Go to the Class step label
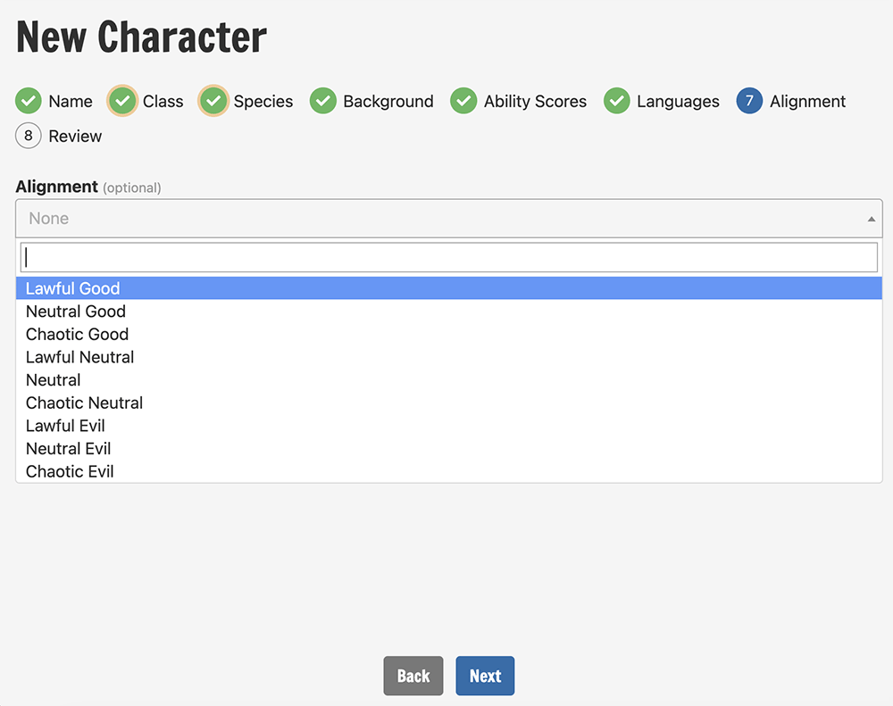The image size is (893, 706). (x=163, y=102)
